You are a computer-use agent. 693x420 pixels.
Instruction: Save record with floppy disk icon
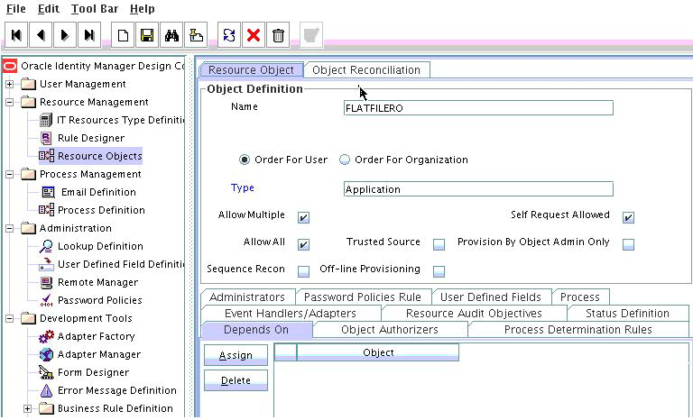click(x=147, y=35)
